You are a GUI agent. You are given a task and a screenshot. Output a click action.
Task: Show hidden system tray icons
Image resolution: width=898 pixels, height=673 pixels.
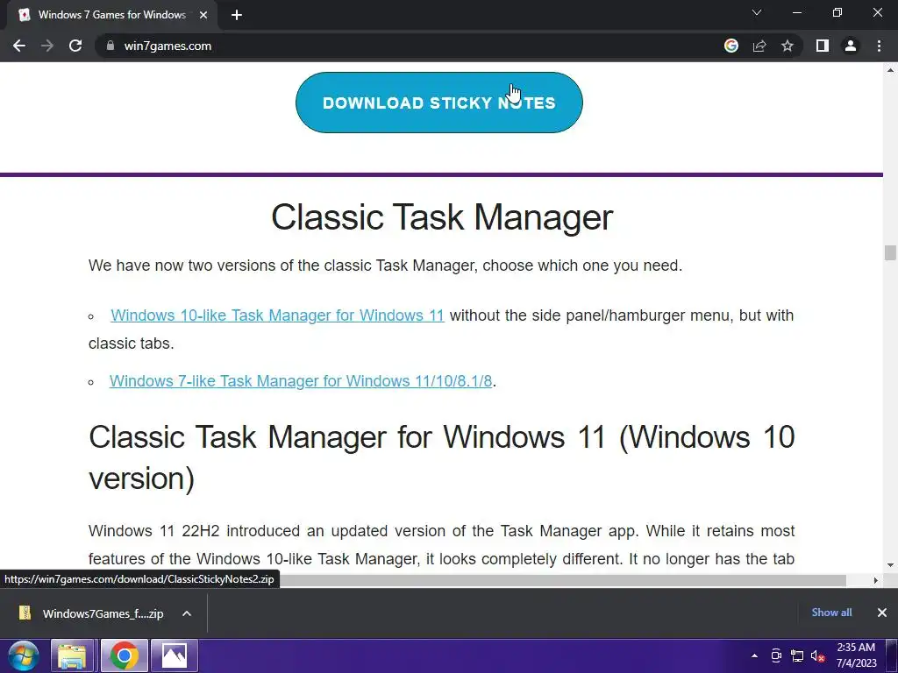(x=754, y=655)
